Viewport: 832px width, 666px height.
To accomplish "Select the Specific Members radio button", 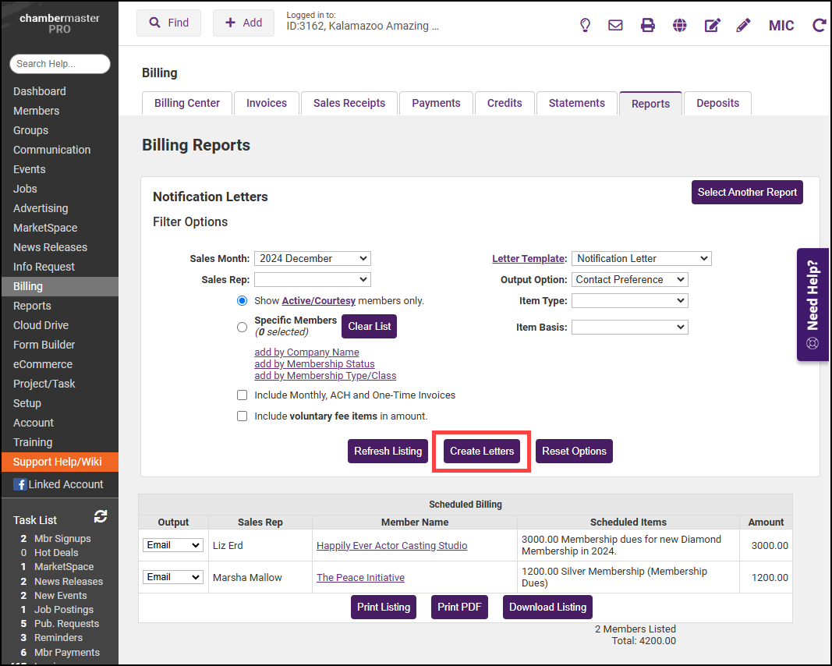I will click(242, 328).
